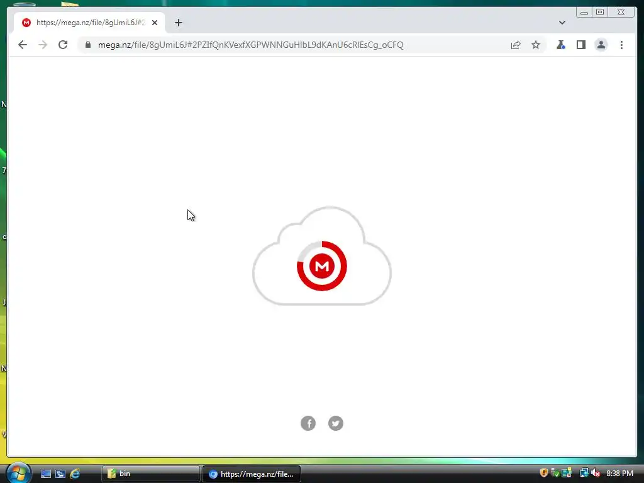This screenshot has height=483, width=644.
Task: Open network connection tray icon
Action: point(584,473)
